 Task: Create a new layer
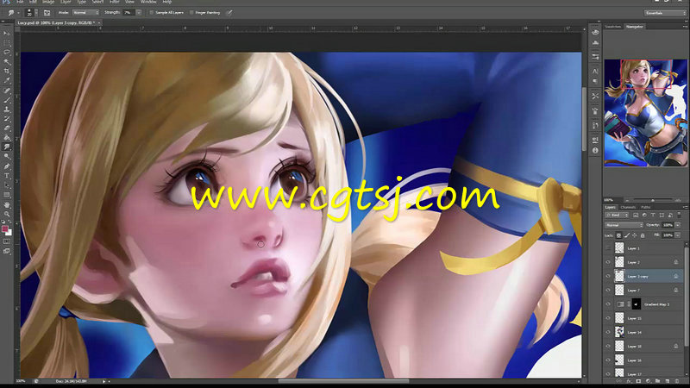(x=667, y=381)
